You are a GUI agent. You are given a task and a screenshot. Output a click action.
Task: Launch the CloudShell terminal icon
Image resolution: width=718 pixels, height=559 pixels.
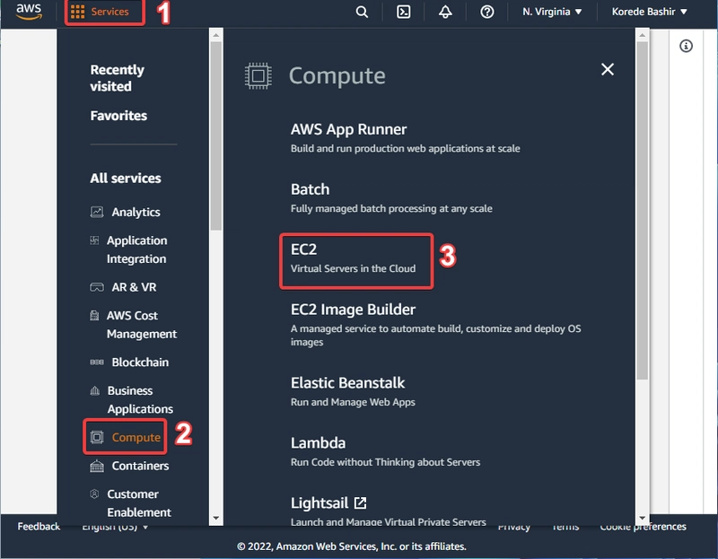[403, 12]
